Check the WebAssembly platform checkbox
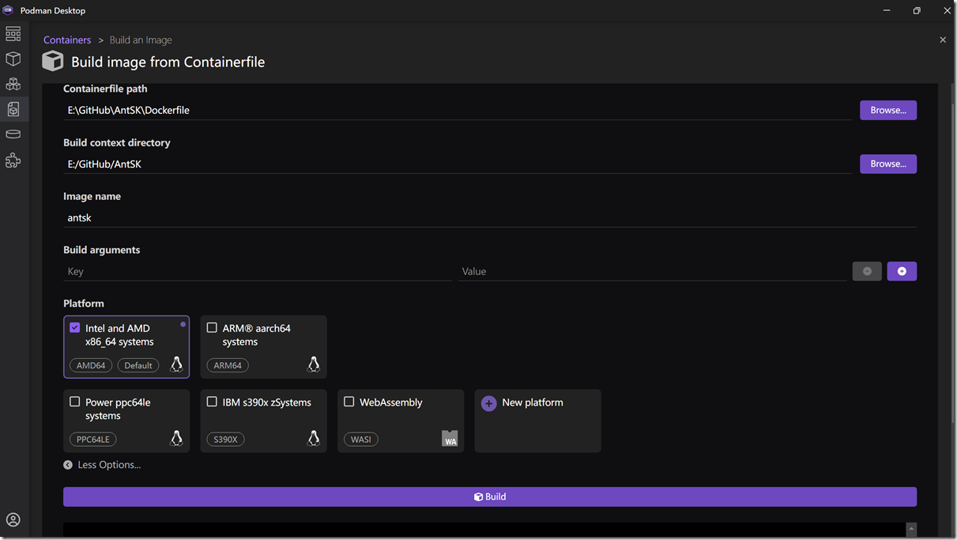957x540 pixels. pos(349,402)
